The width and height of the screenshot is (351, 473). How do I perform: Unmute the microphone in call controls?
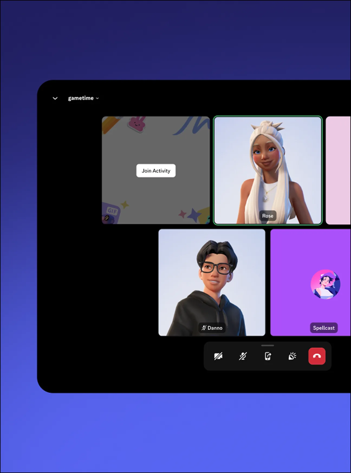[x=243, y=356]
